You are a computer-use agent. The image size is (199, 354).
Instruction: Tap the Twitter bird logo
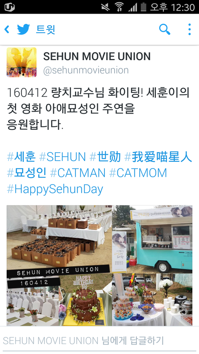pyautogui.click(x=24, y=29)
